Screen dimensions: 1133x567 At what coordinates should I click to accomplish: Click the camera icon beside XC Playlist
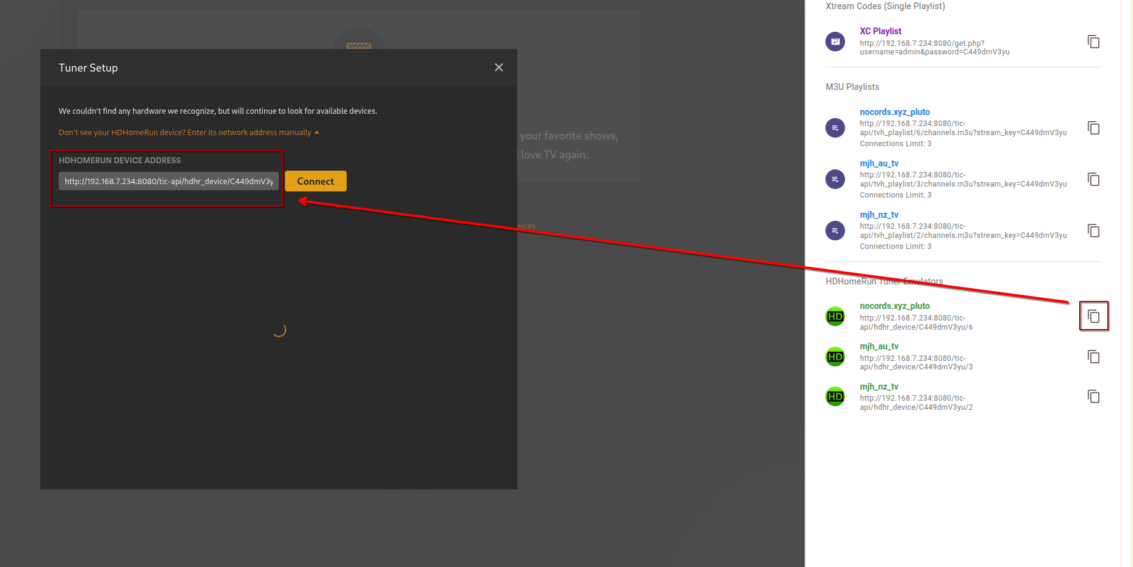tap(835, 42)
